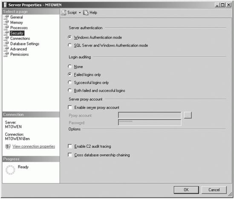Image resolution: width=234 pixels, height=199 pixels.
Task: Confirm with the OK button
Action: [186, 190]
